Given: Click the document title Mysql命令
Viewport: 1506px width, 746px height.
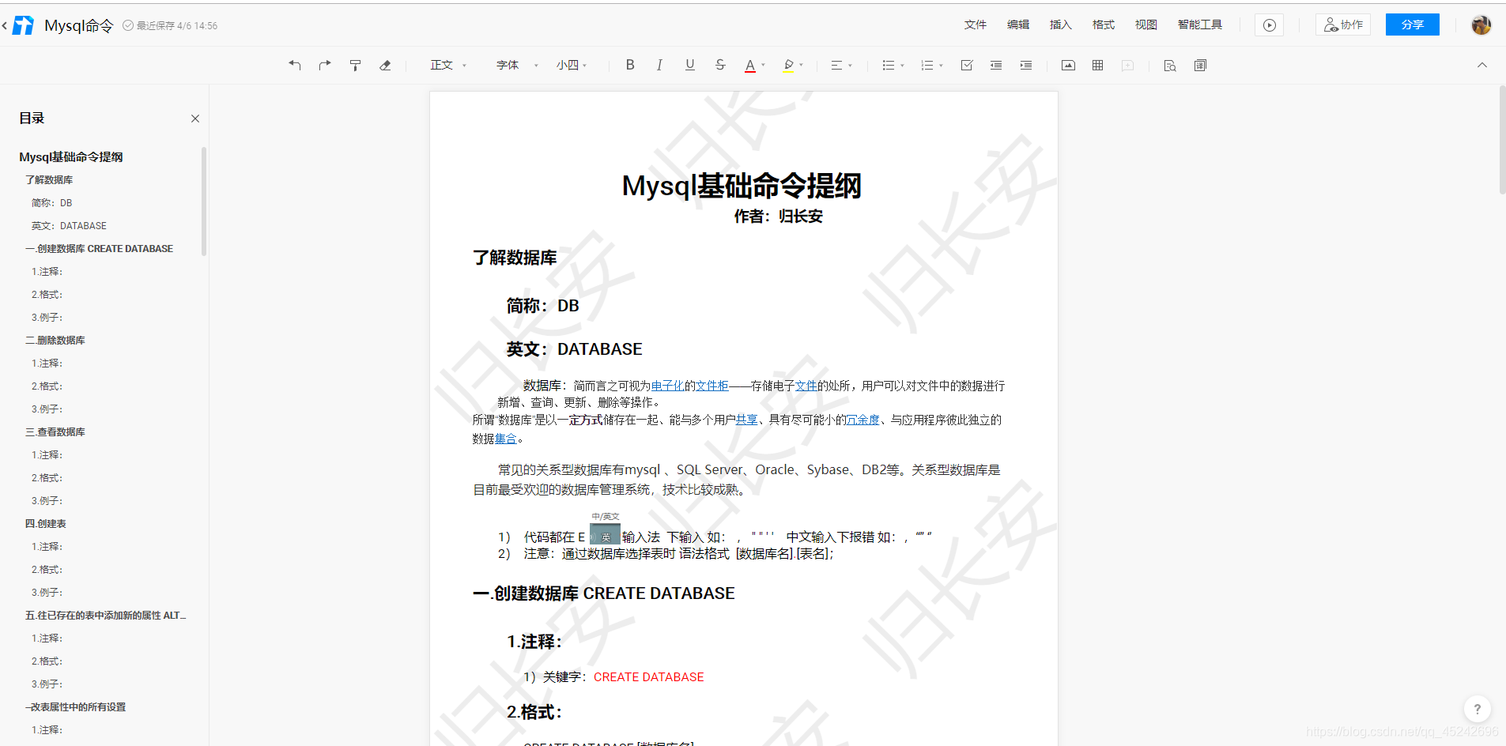Looking at the screenshot, I should click(79, 25).
